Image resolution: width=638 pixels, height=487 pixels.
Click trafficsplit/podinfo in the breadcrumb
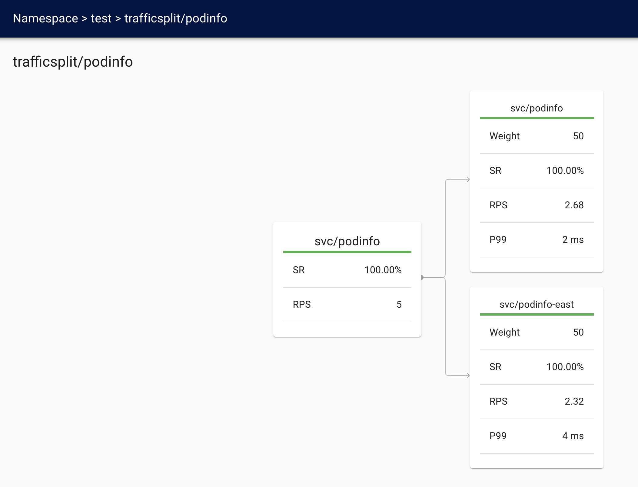[x=175, y=18]
